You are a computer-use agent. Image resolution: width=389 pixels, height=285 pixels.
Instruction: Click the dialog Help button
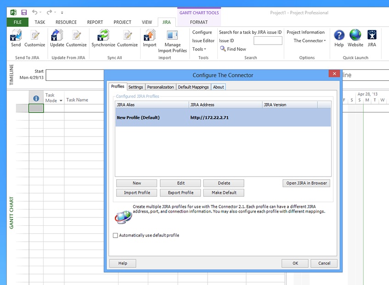123,263
